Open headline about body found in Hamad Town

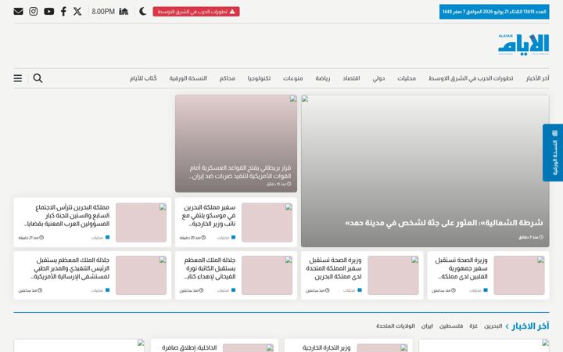tap(444, 223)
